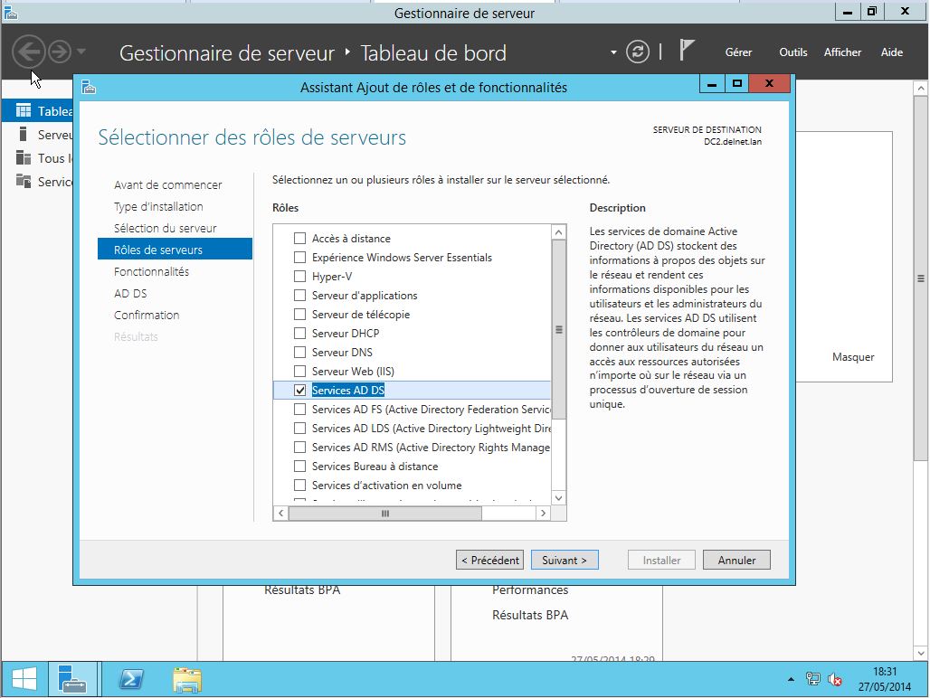Screen dimensions: 930x698
Task: Open the Aide menu
Action: pos(891,52)
